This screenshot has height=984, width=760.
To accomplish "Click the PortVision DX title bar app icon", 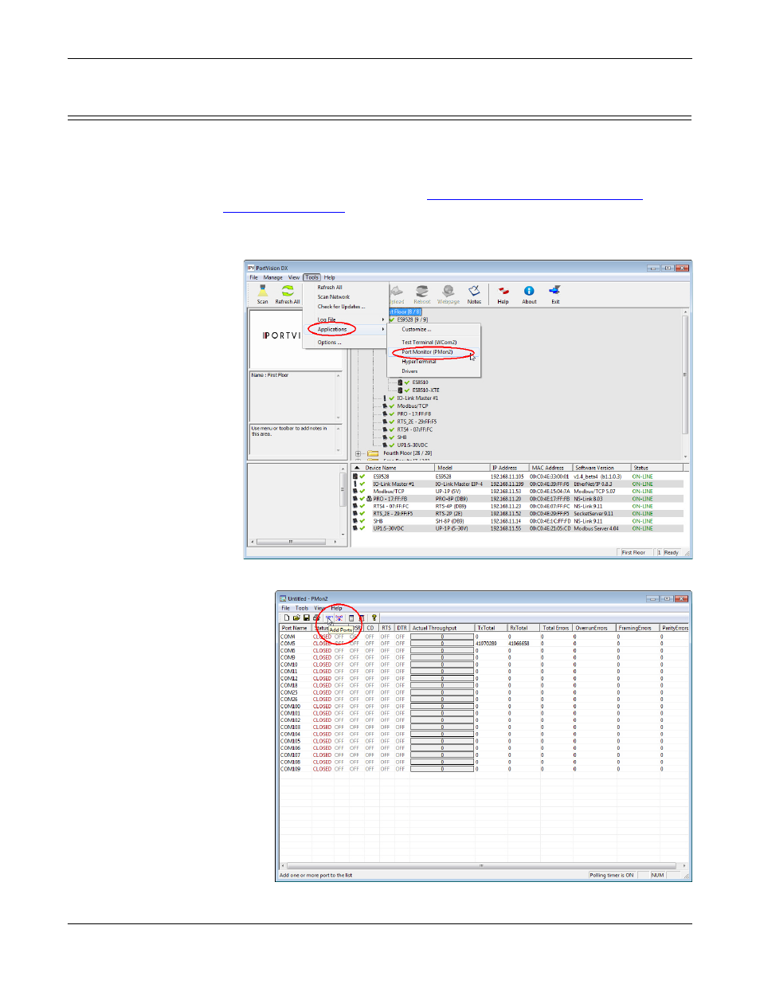I will tap(251, 268).
